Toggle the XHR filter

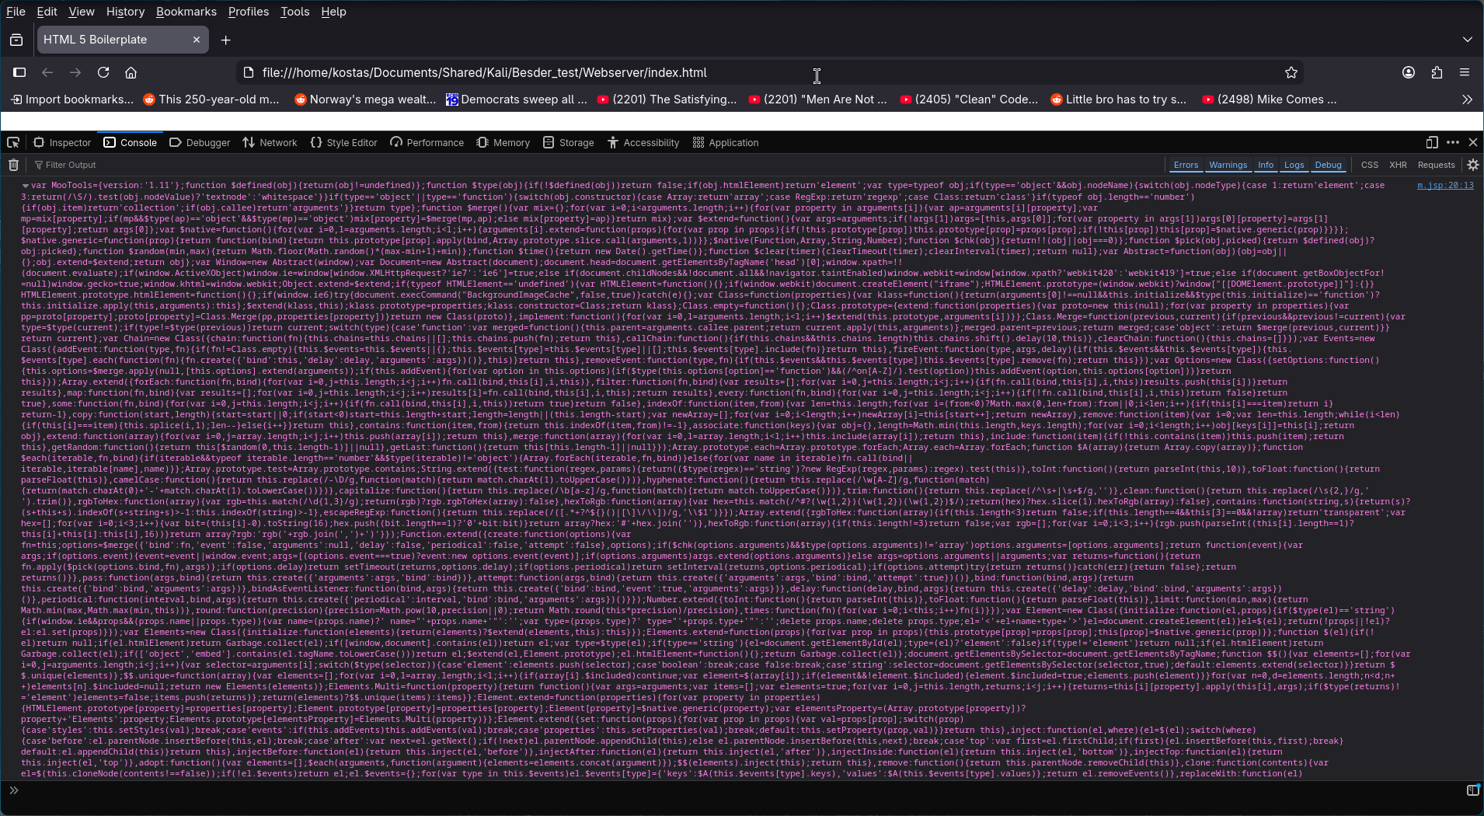tap(1398, 165)
